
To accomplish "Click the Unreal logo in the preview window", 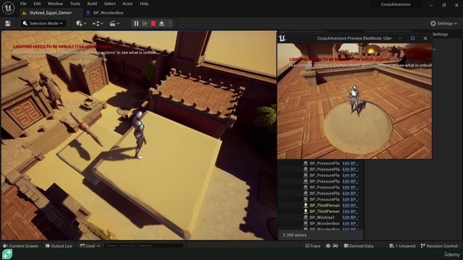I will click(x=282, y=38).
